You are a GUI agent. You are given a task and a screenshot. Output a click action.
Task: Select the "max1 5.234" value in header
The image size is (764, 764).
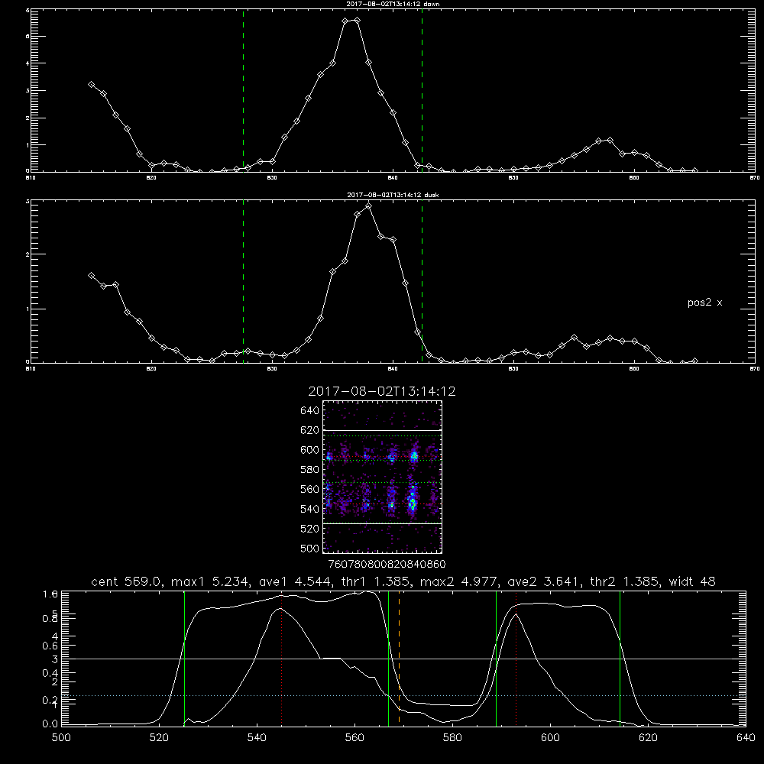click(210, 581)
